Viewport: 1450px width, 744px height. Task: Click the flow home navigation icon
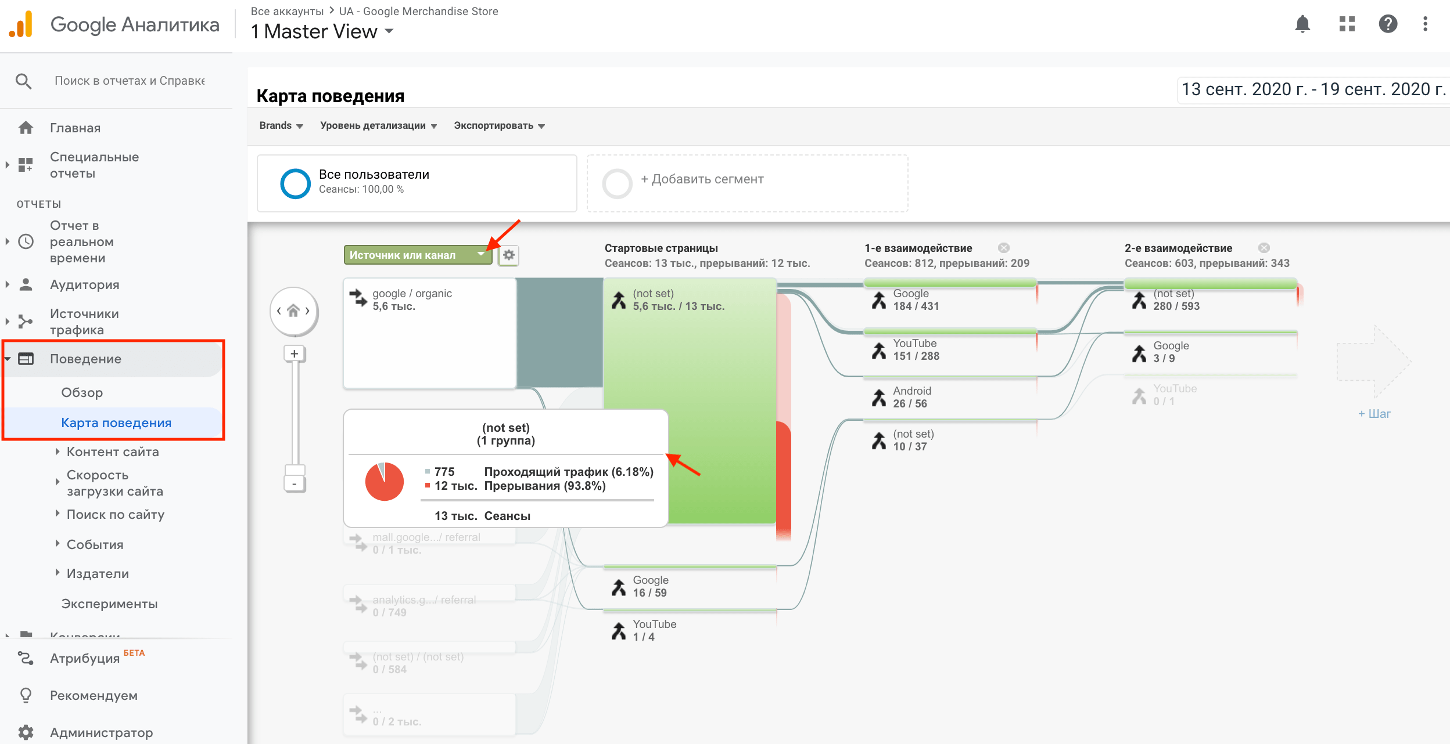(293, 311)
